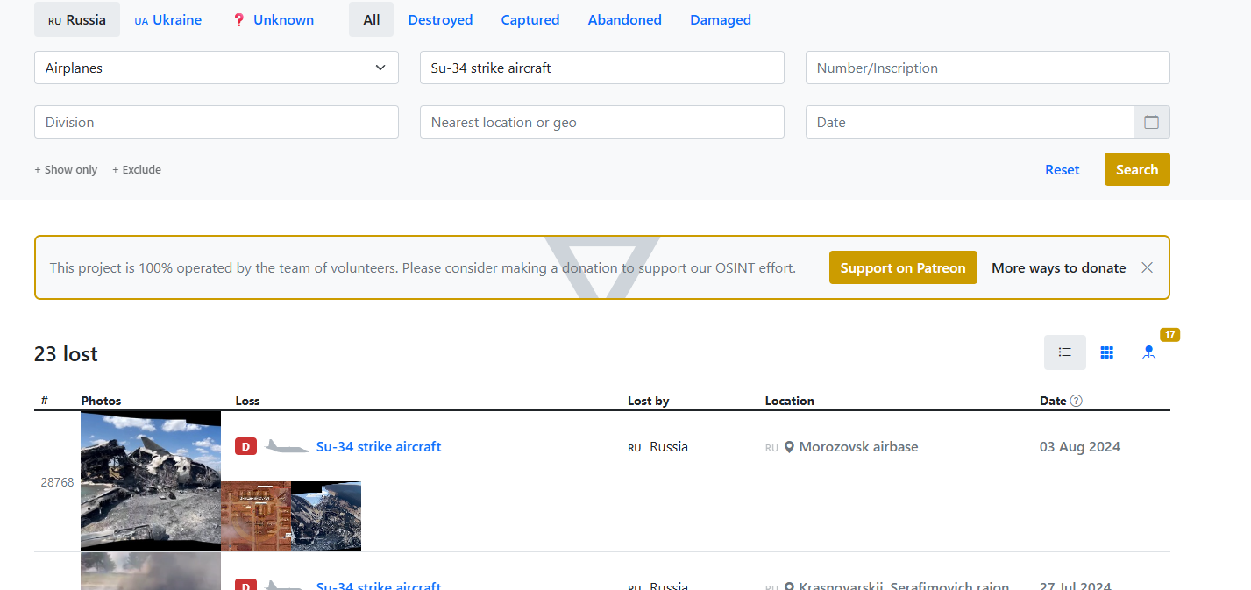Screen dimensions: 1251x590
Task: Open photo thumbnail of Krasnoyarskii loss
Action: 151,572
